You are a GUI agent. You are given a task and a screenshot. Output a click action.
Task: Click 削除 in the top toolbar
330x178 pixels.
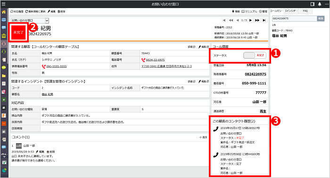[x=61, y=12]
